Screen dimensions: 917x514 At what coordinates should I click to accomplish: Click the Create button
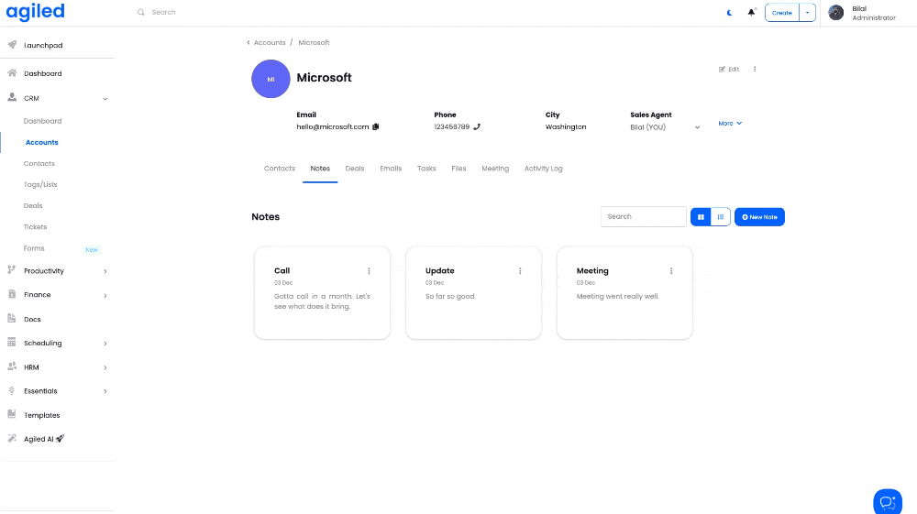point(782,12)
